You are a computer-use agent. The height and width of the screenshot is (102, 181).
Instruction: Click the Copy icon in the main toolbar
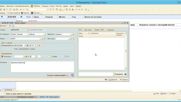[7, 10]
